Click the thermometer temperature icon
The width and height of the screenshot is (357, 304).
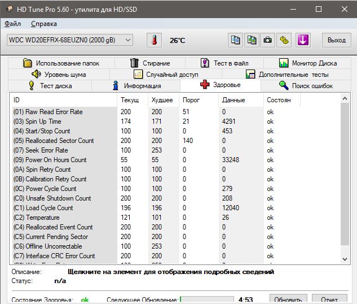(x=154, y=40)
